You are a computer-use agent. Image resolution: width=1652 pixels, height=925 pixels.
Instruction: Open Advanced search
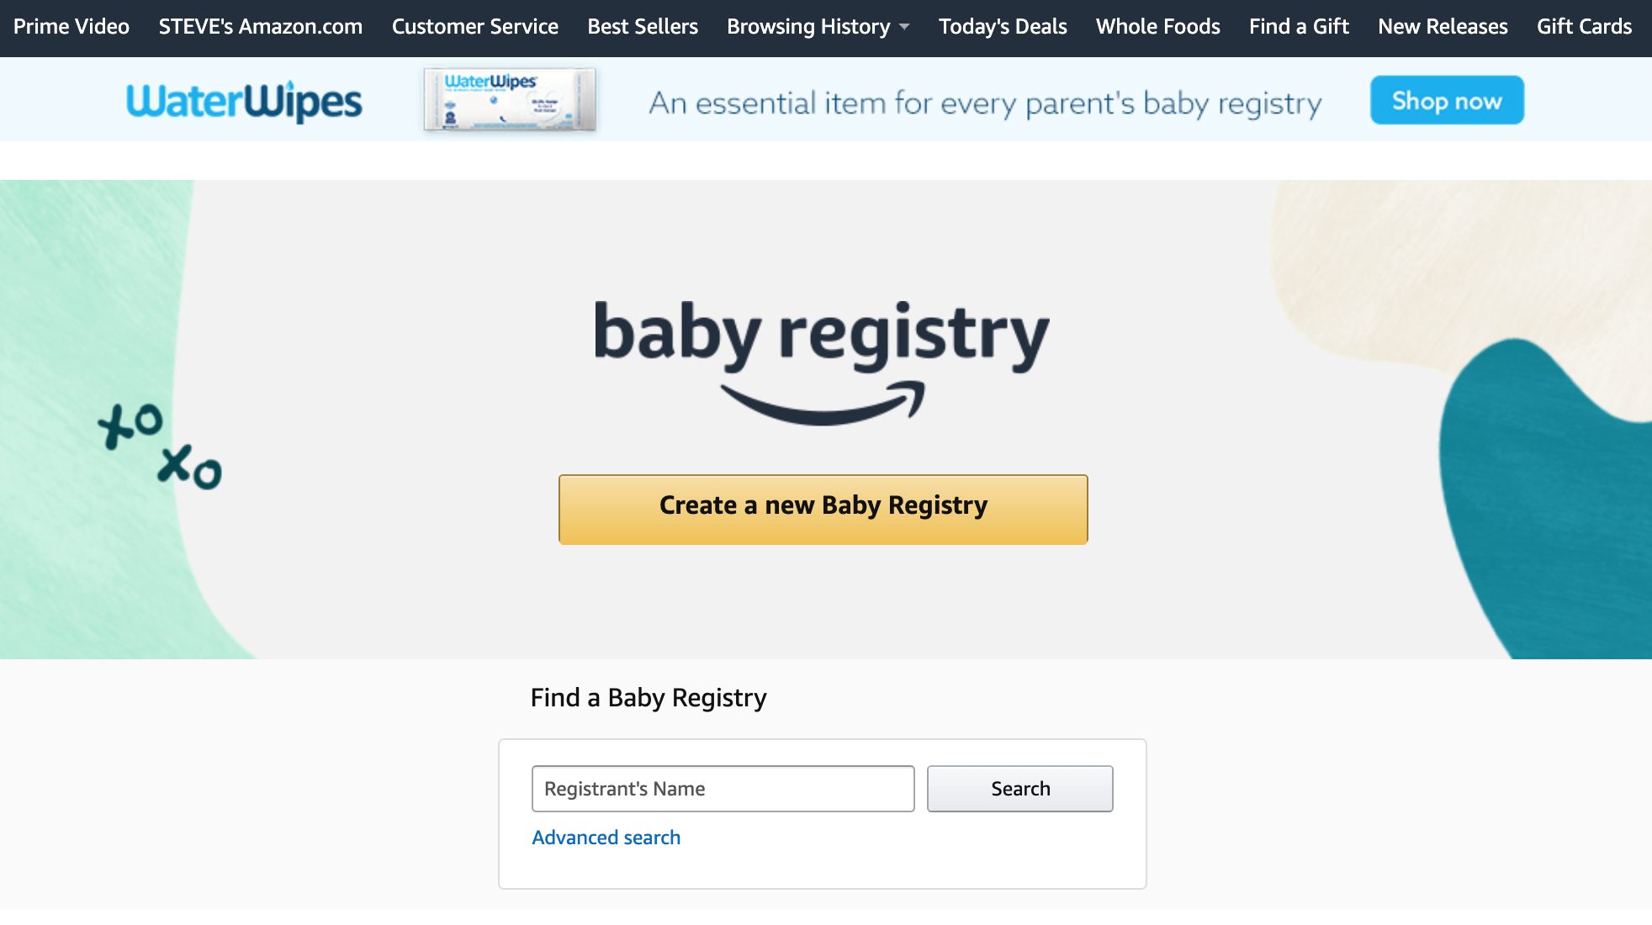606,837
